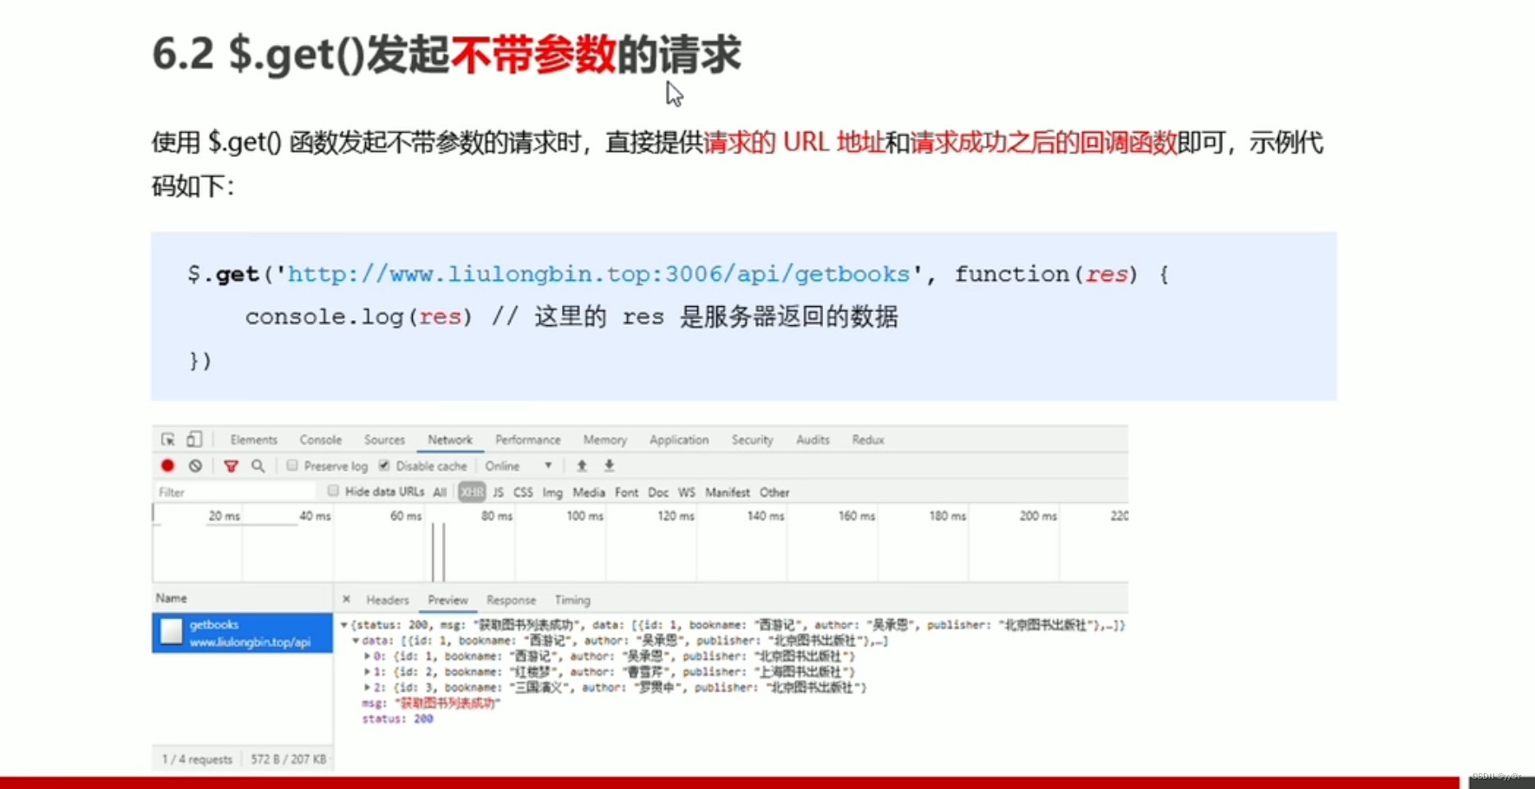Viewport: 1535px width, 789px height.
Task: Uncheck the Disable cache checkbox
Action: (384, 466)
